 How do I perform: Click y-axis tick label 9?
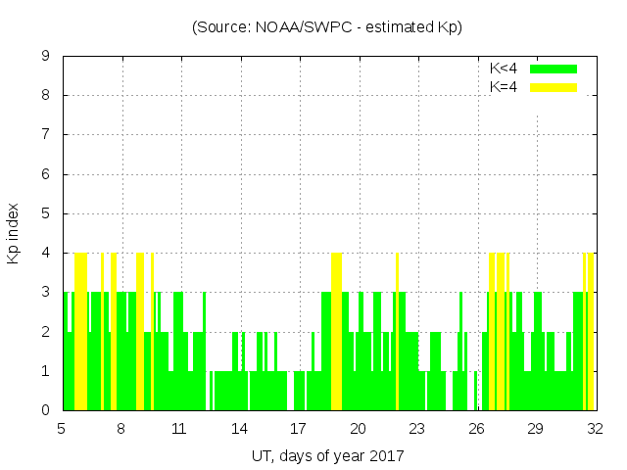click(x=45, y=56)
